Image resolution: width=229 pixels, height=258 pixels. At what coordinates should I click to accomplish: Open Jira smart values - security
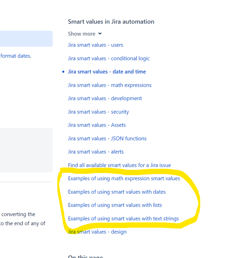coord(98,112)
